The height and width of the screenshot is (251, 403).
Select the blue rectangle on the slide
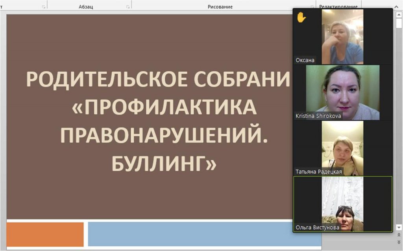point(189,234)
